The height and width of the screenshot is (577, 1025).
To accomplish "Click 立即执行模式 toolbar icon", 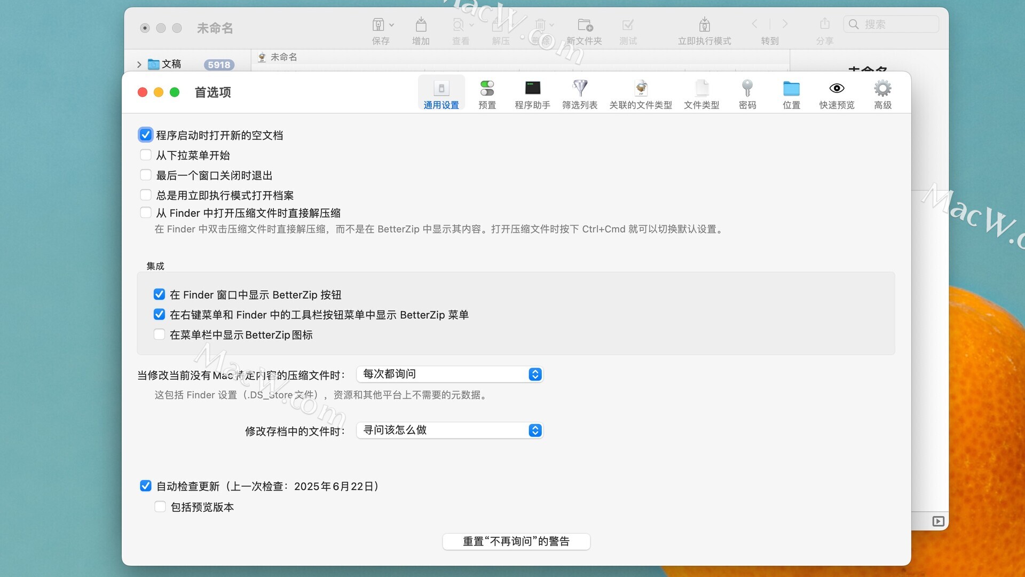I will pyautogui.click(x=704, y=25).
